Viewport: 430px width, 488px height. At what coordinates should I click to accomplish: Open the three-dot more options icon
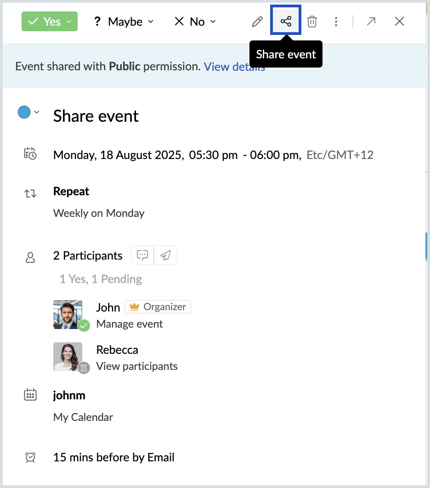336,21
